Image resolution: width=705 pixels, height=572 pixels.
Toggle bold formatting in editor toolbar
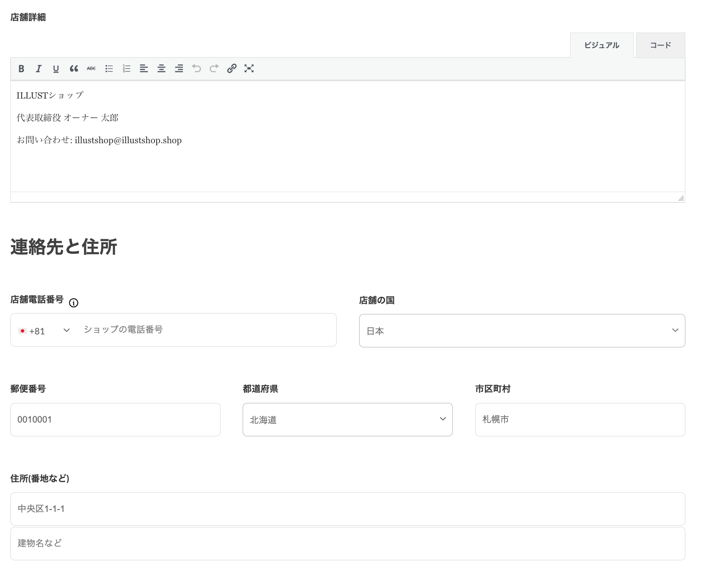[21, 69]
